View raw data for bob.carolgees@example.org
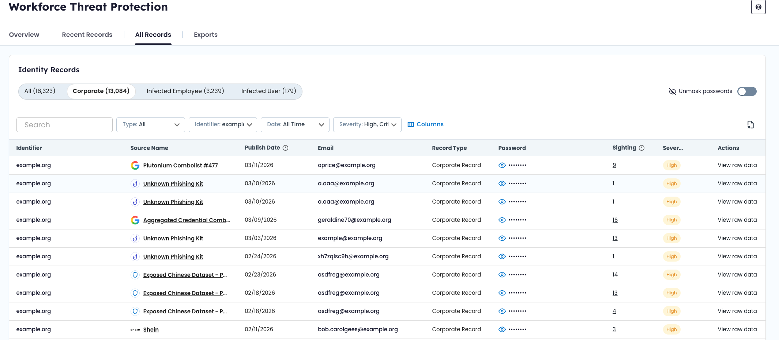 pos(737,329)
